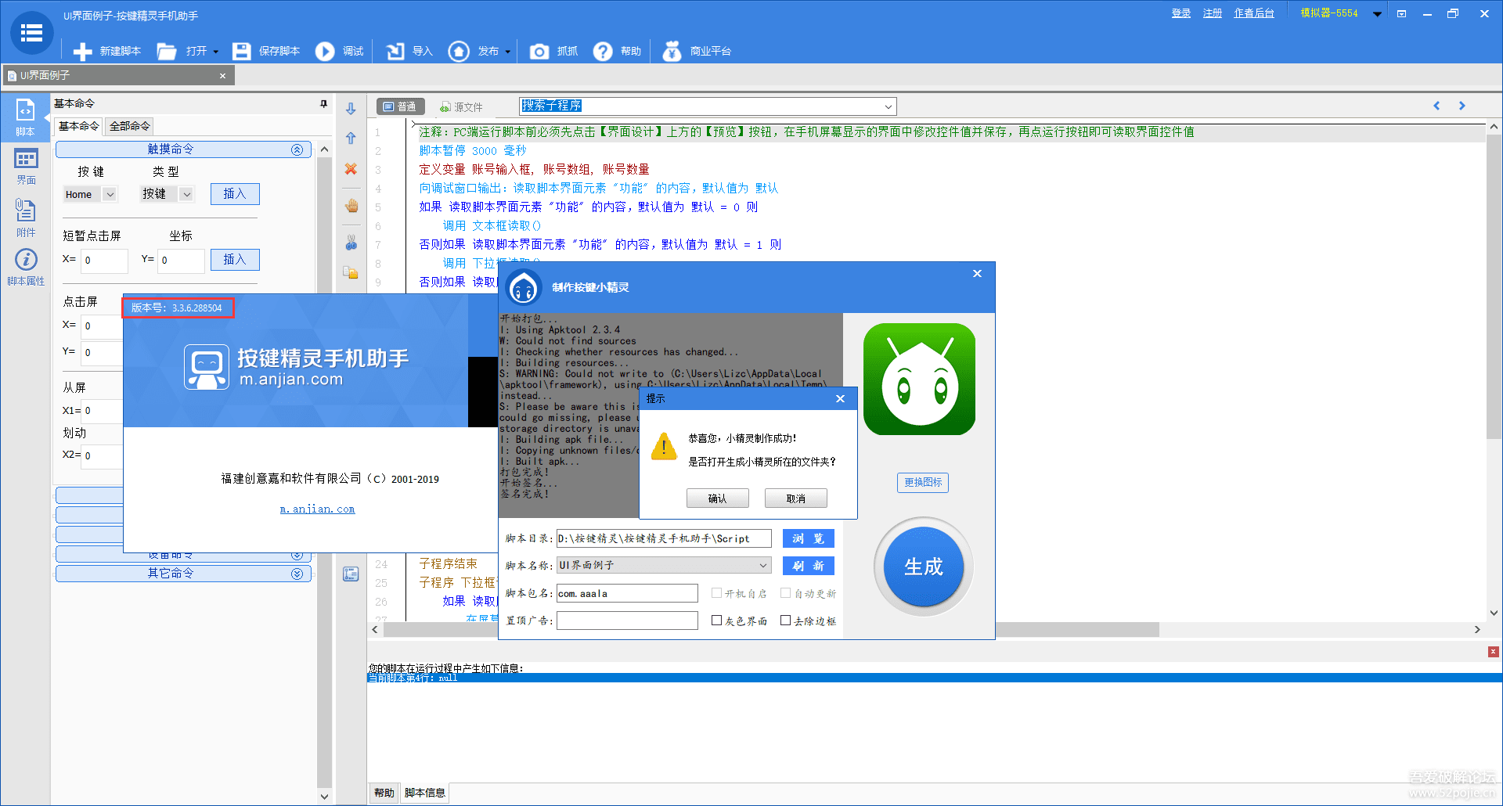Close the red X on output panel

(1493, 651)
